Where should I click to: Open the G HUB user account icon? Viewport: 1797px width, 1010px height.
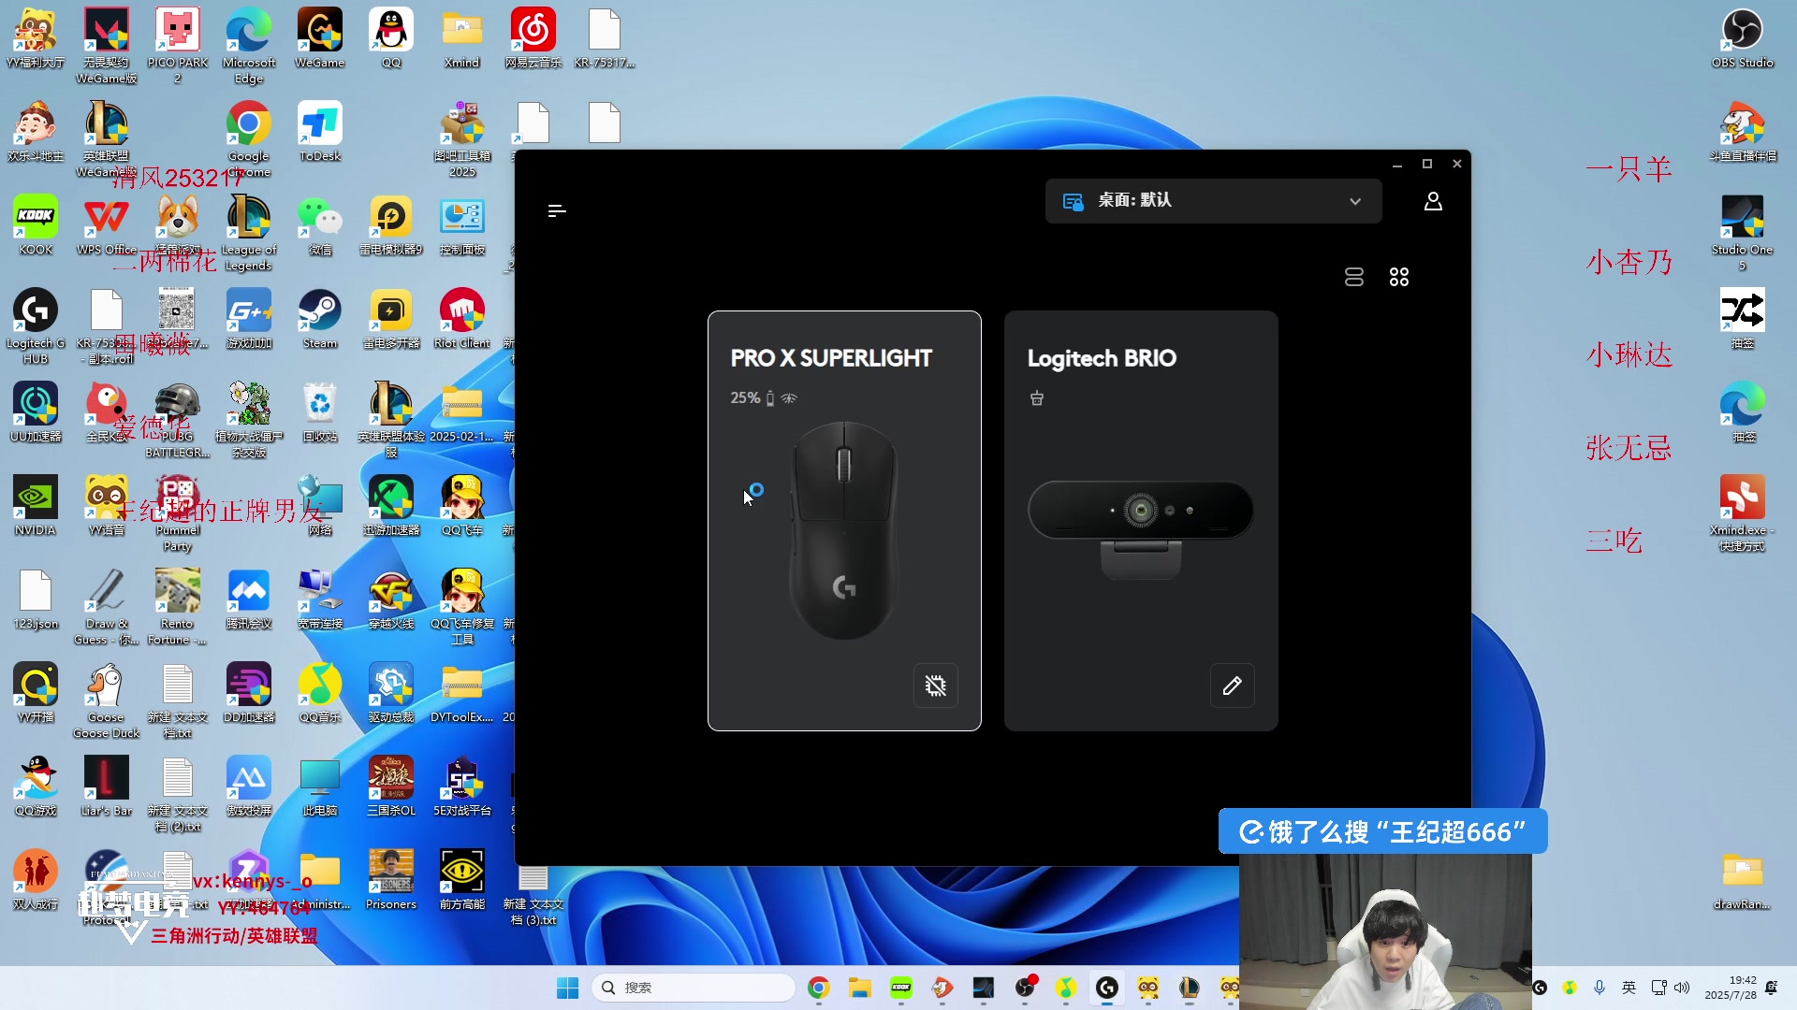1433,202
